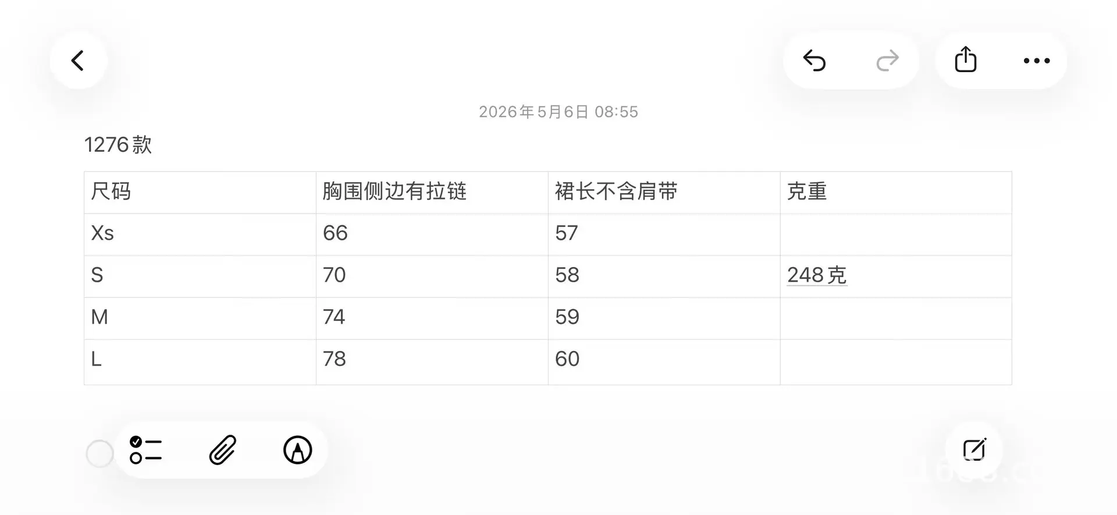The height and width of the screenshot is (515, 1117).
Task: Undo the last edit
Action: (x=814, y=61)
